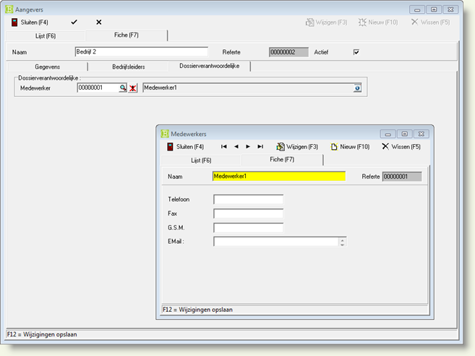
Task: Switch to Lijst (F6) tab in Aangevers
Action: (46, 35)
